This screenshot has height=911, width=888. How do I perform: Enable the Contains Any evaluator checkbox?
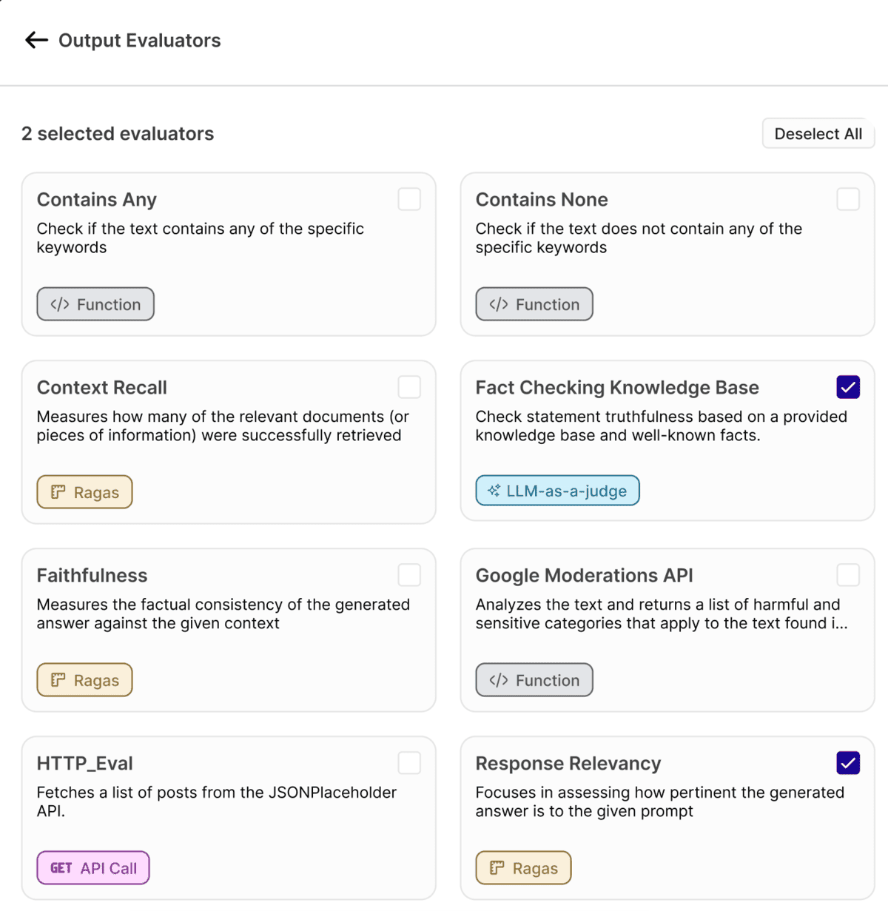point(409,198)
